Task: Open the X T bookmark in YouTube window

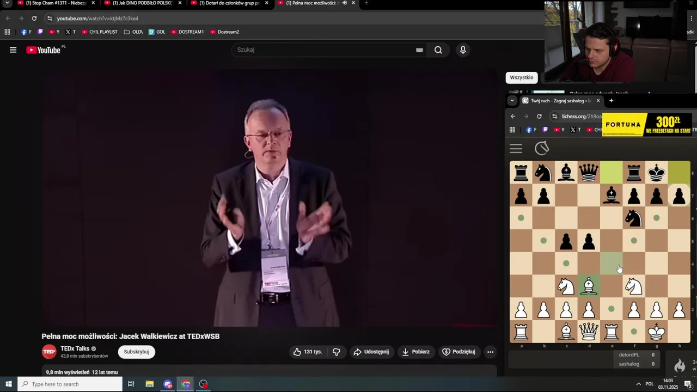Action: click(71, 32)
